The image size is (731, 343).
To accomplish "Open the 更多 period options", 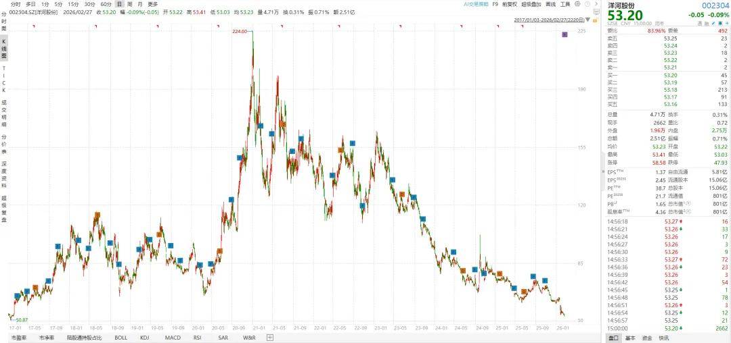I will (x=153, y=4).
